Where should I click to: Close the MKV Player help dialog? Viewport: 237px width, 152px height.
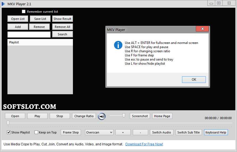[202, 29]
